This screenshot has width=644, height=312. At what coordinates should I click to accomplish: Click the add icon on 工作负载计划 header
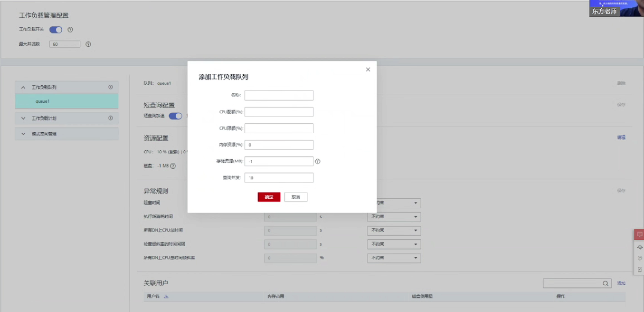pos(111,118)
